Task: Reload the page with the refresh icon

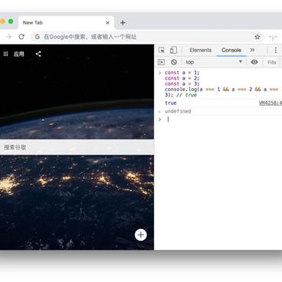Action: coord(21,37)
